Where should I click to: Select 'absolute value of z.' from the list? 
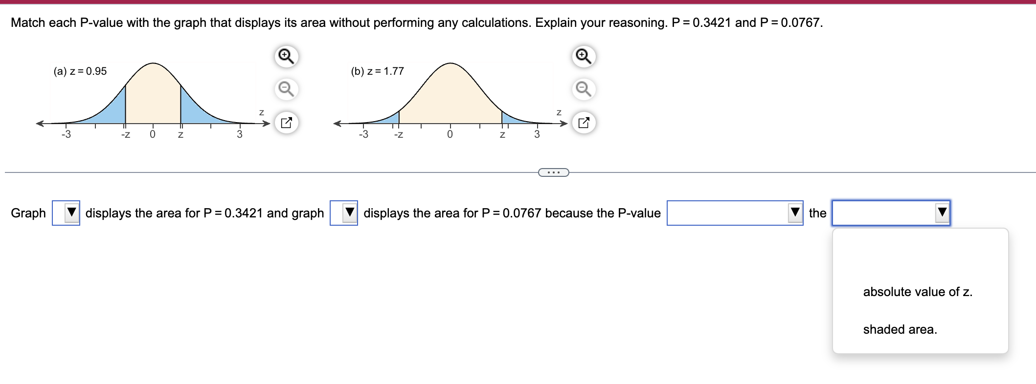point(919,292)
